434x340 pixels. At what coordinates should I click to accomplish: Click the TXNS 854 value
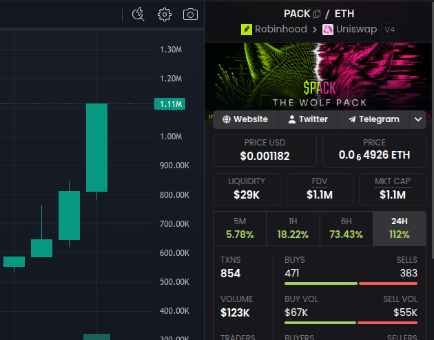coord(230,273)
